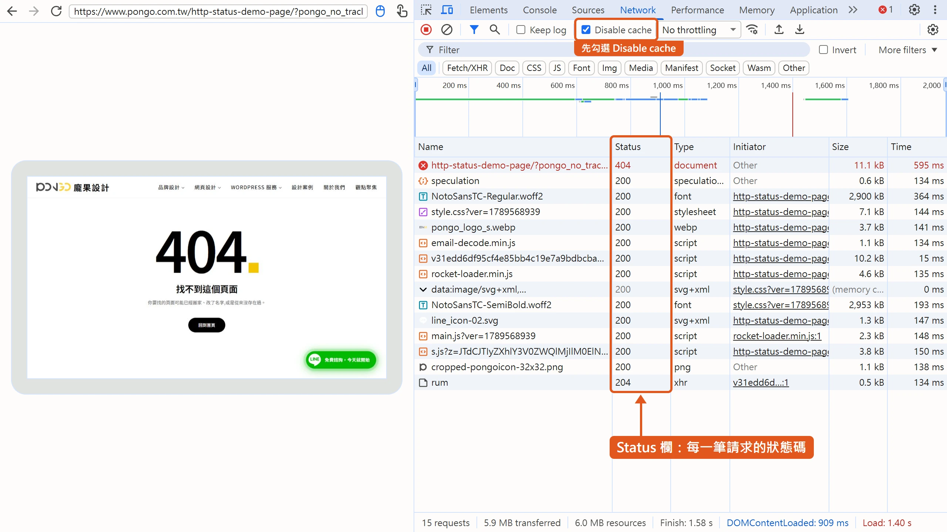Expand the More filters dropdown
Viewport: 947px width, 532px height.
coord(908,50)
